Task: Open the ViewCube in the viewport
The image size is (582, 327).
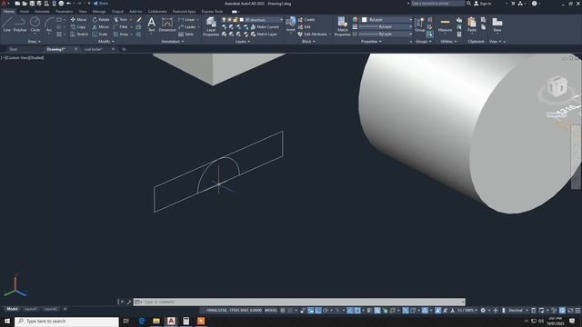Action: (557, 86)
